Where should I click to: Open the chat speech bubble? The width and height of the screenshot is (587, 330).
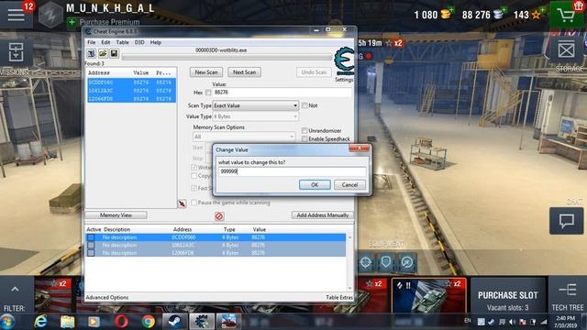coord(567,220)
